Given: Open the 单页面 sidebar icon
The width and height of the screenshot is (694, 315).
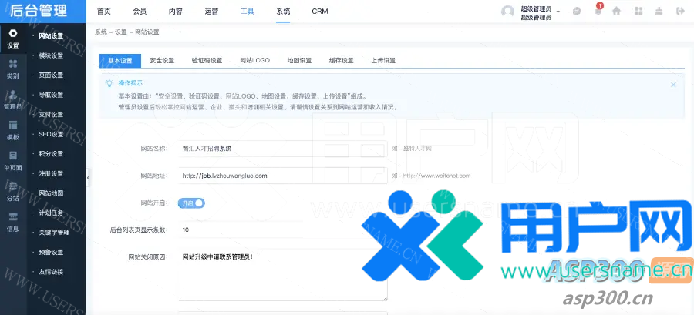Looking at the screenshot, I should pyautogui.click(x=12, y=160).
